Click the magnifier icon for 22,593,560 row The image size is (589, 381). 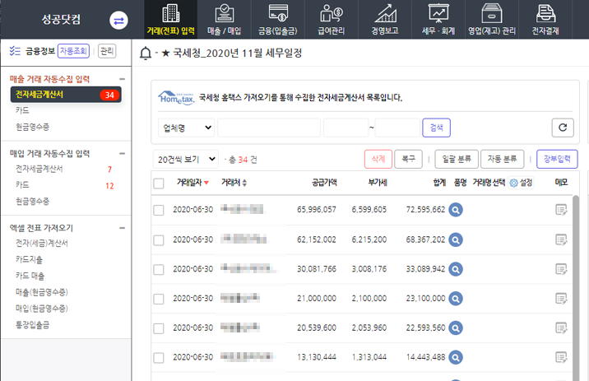click(x=456, y=328)
